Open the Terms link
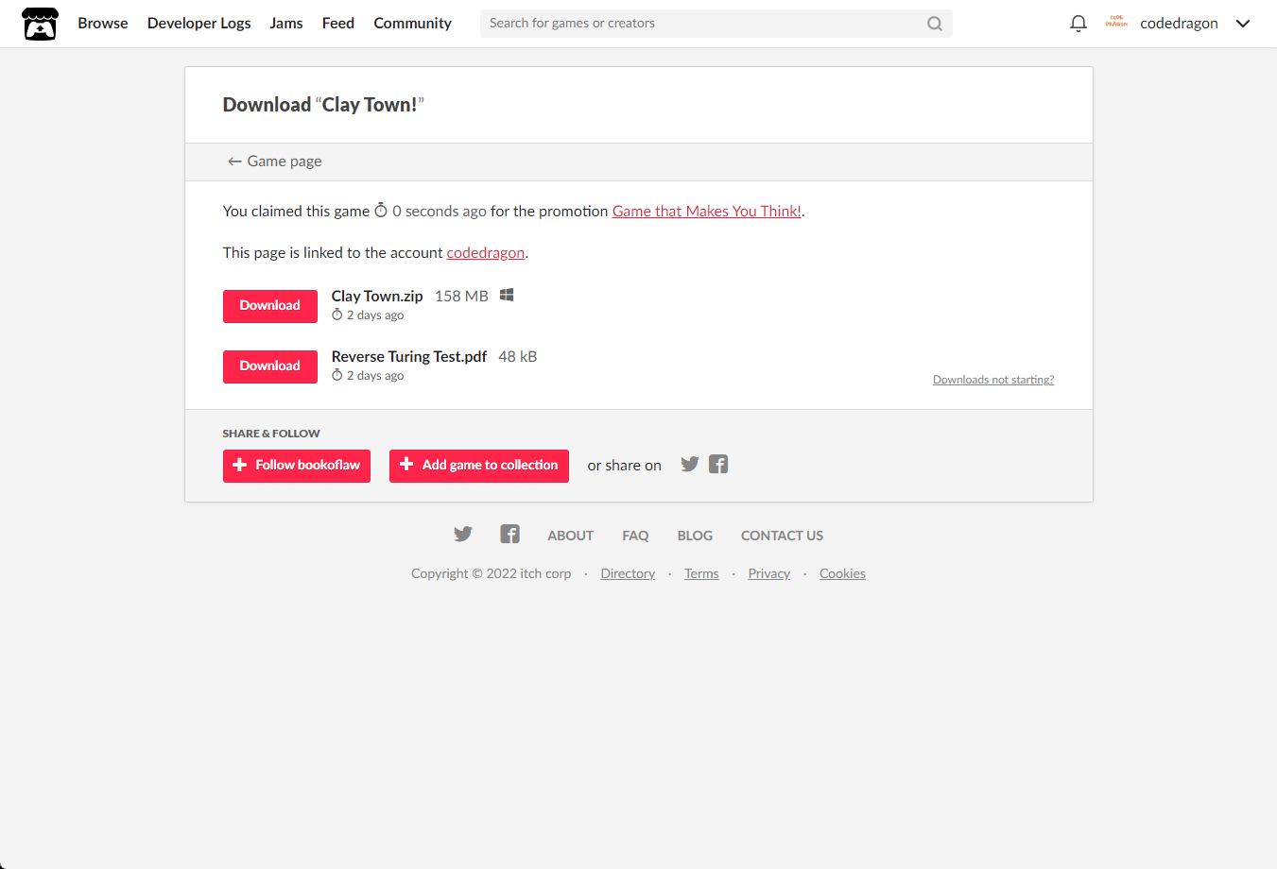 tap(701, 573)
